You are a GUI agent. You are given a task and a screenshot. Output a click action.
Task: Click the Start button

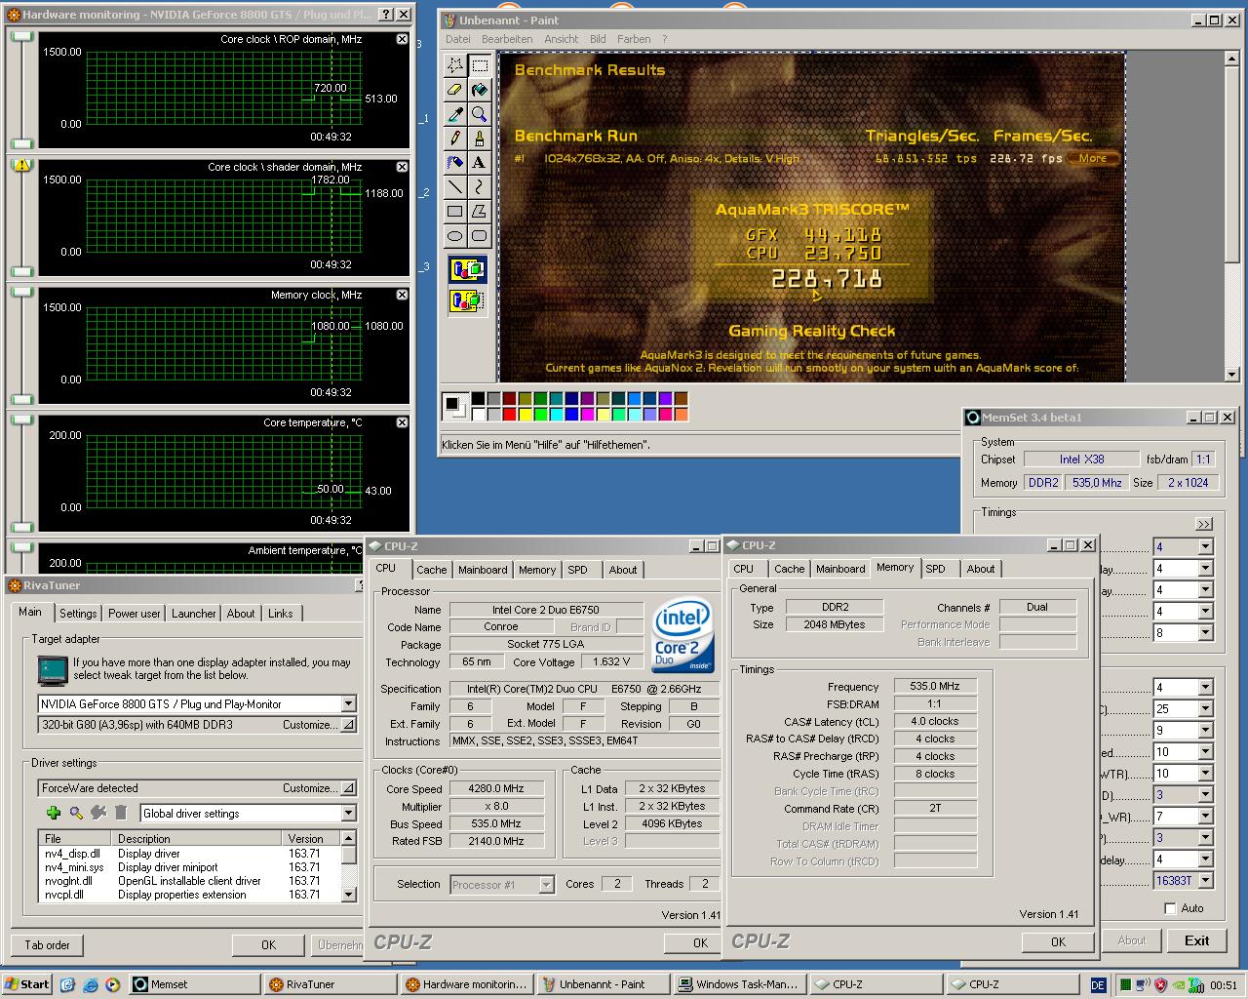tap(26, 984)
